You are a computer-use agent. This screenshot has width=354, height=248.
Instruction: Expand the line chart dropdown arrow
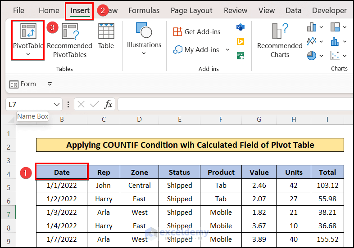coord(321,42)
